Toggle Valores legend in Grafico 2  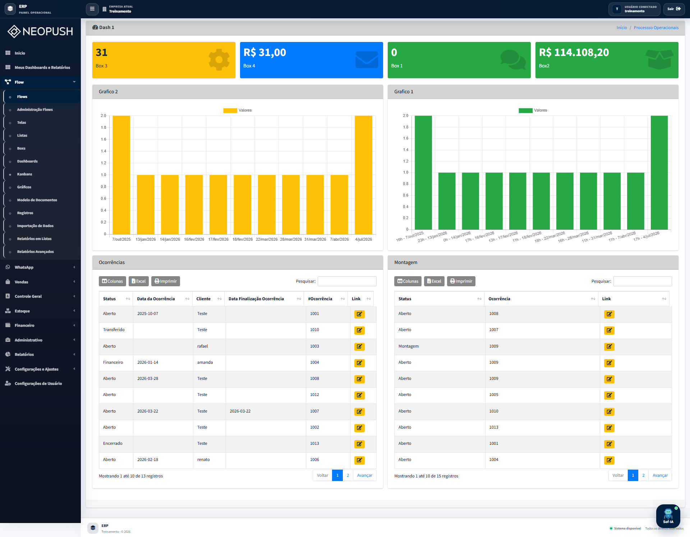coord(237,110)
